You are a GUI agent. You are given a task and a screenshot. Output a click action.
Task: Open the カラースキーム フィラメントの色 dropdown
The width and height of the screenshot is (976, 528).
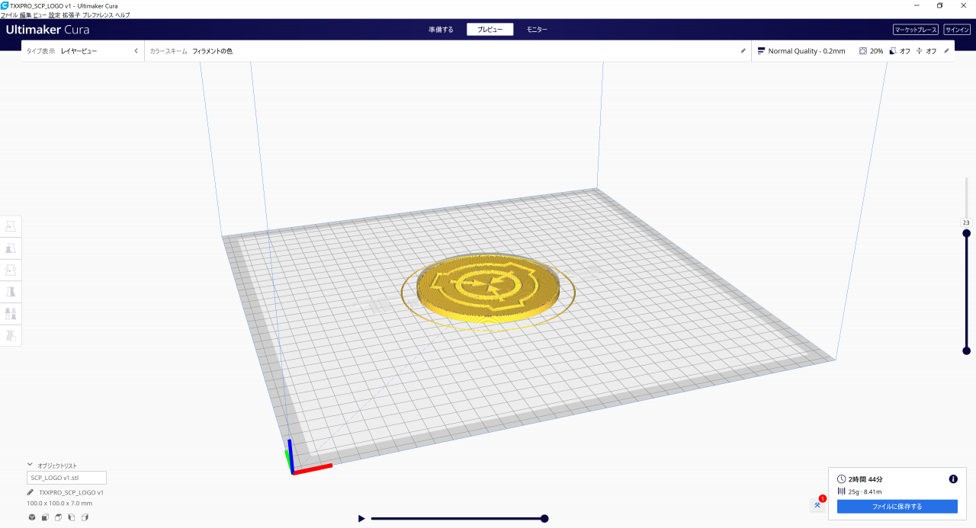(448, 51)
